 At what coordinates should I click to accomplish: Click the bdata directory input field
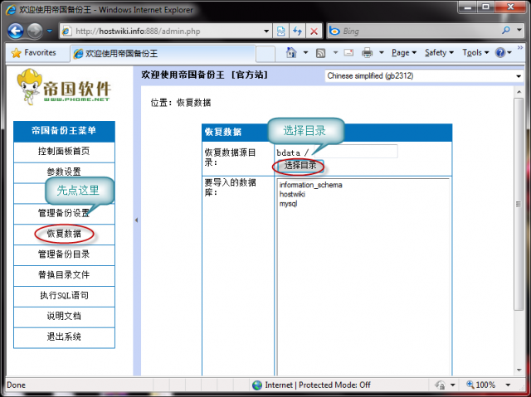click(x=353, y=152)
